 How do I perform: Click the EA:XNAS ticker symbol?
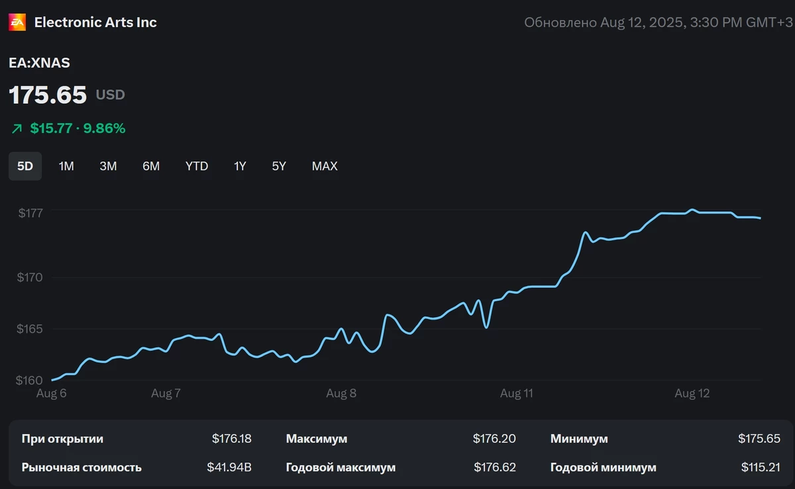coord(39,64)
